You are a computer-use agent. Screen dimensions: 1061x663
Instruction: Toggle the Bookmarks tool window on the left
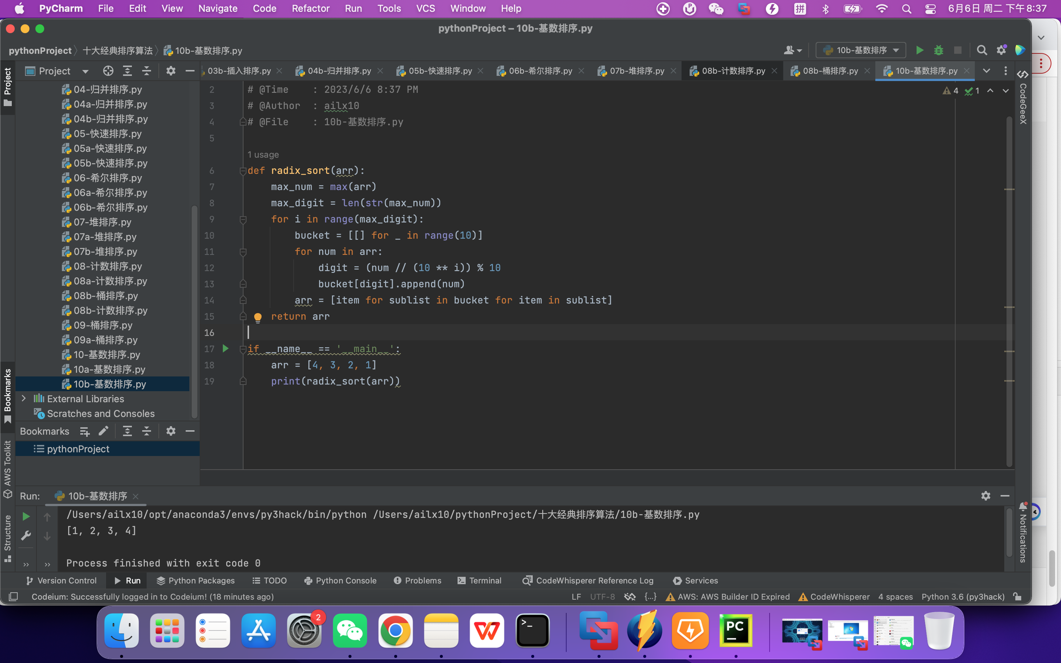tap(7, 390)
